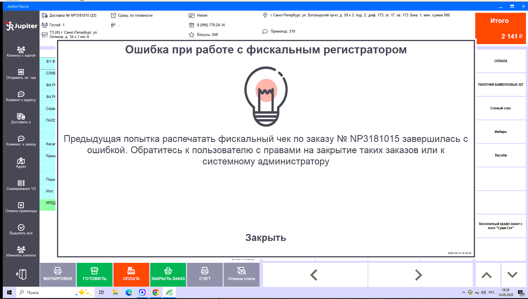Image resolution: width=528 pixels, height=299 pixels.
Task: Open Изменить клиента
Action: pyautogui.click(x=21, y=252)
